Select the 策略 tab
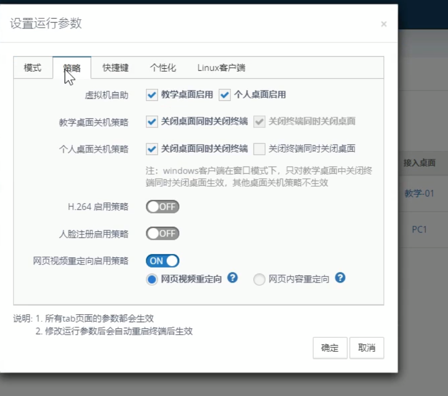The width and height of the screenshot is (448, 396). coord(72,68)
